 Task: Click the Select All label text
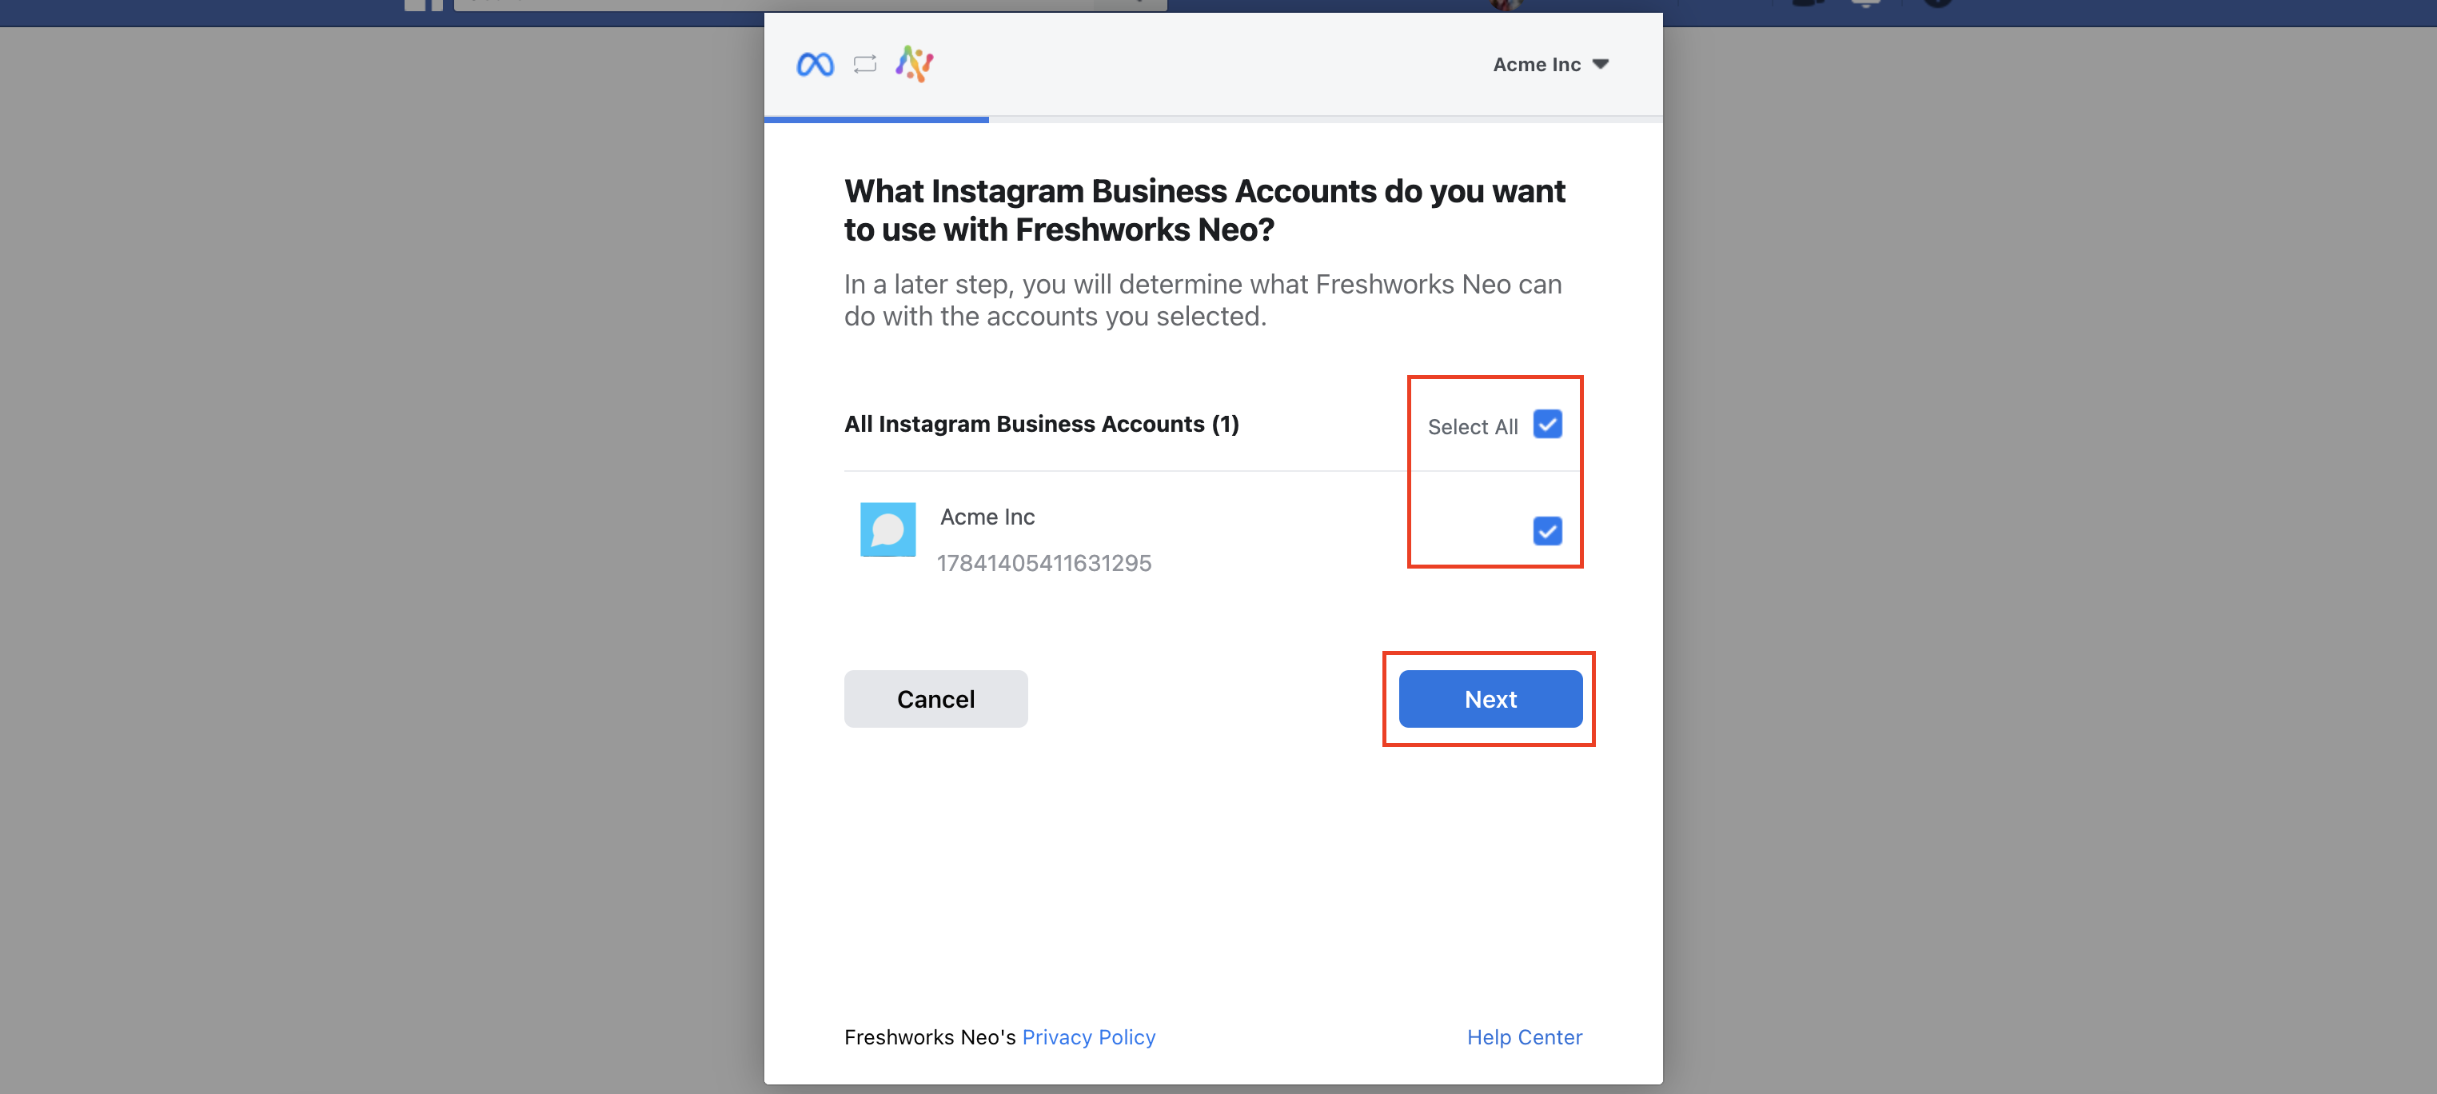click(x=1472, y=427)
